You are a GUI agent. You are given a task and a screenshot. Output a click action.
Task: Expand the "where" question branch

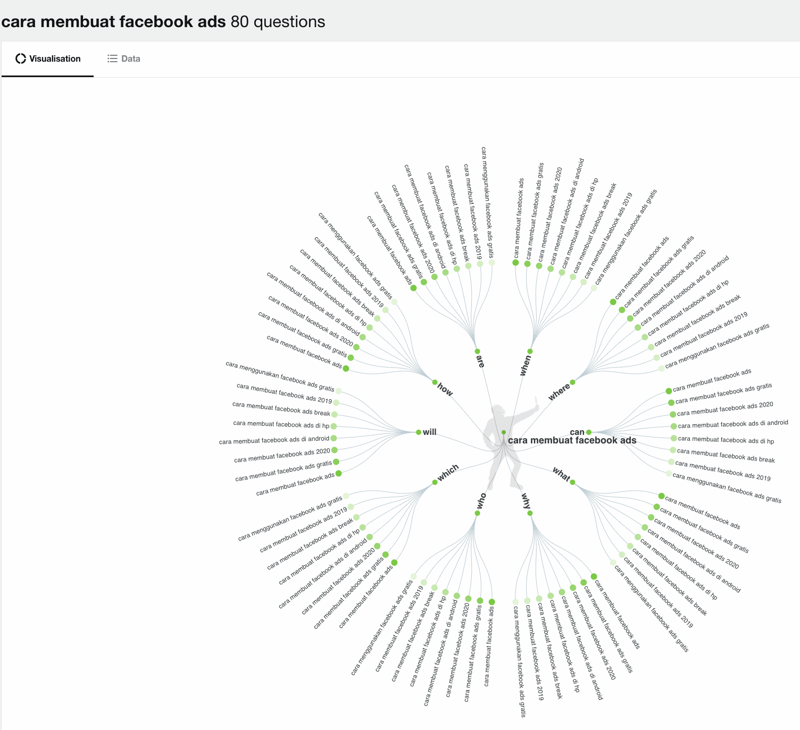(559, 392)
